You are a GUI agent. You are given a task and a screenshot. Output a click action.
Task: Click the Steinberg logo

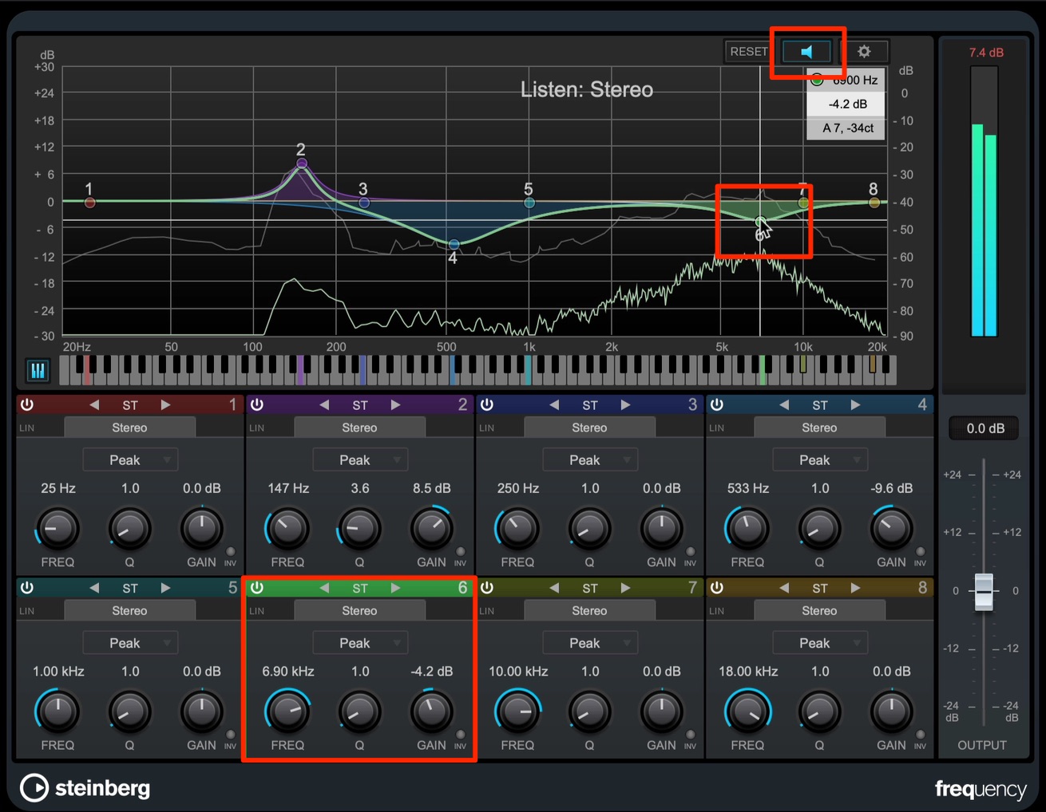85,788
